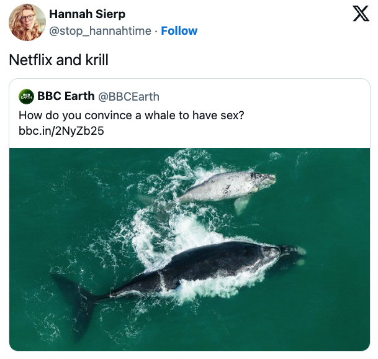
Task: Open Hannah Sierp's profile avatar
Action: pyautogui.click(x=27, y=22)
